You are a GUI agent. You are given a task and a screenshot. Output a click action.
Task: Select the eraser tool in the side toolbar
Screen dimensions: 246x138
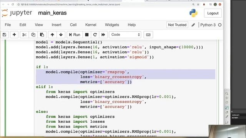coord(227,112)
